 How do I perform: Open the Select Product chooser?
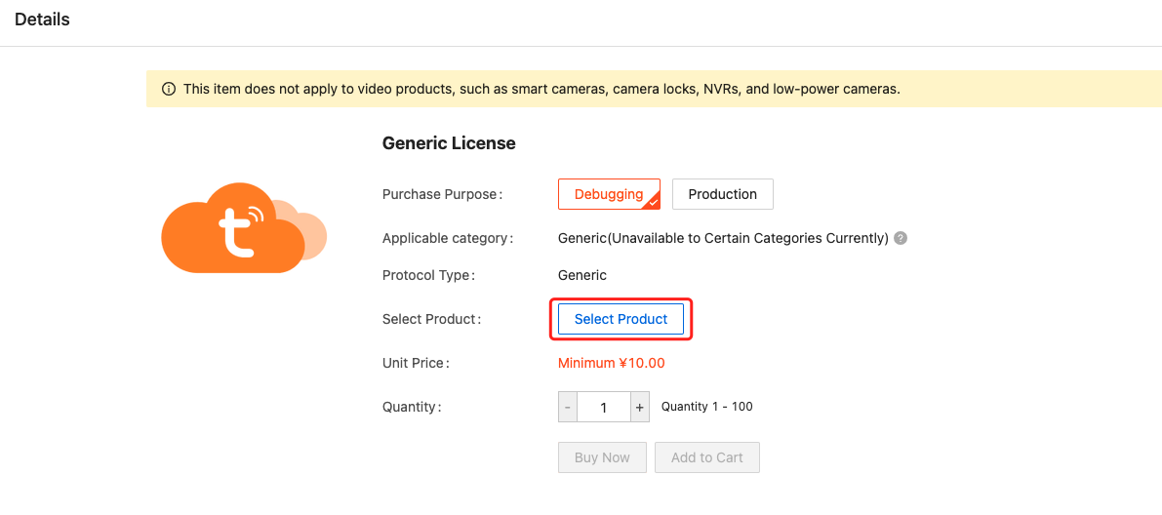pos(621,319)
